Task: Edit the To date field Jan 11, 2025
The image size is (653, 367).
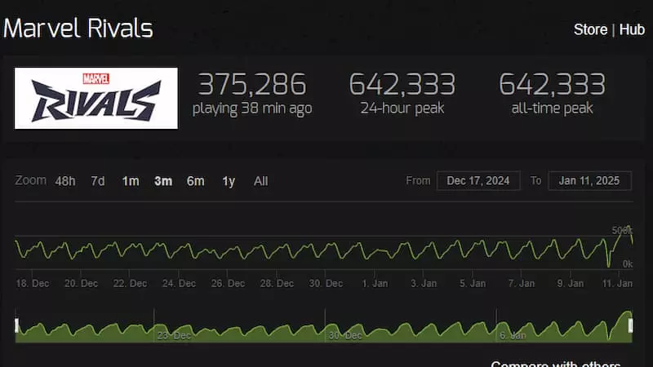Action: point(589,180)
